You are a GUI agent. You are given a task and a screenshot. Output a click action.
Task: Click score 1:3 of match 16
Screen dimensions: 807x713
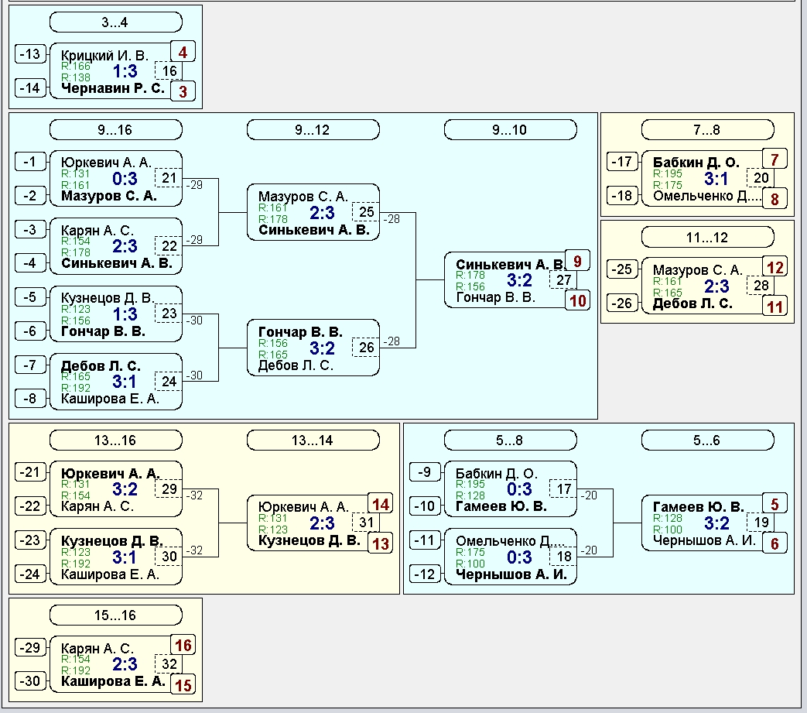coord(125,71)
